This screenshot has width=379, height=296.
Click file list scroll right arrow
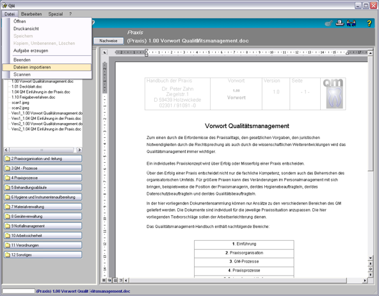click(x=79, y=150)
